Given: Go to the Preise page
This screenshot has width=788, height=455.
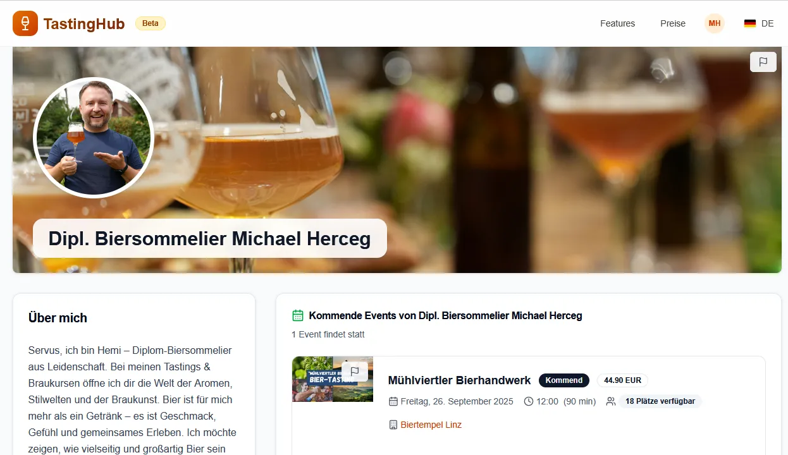Looking at the screenshot, I should tap(673, 23).
